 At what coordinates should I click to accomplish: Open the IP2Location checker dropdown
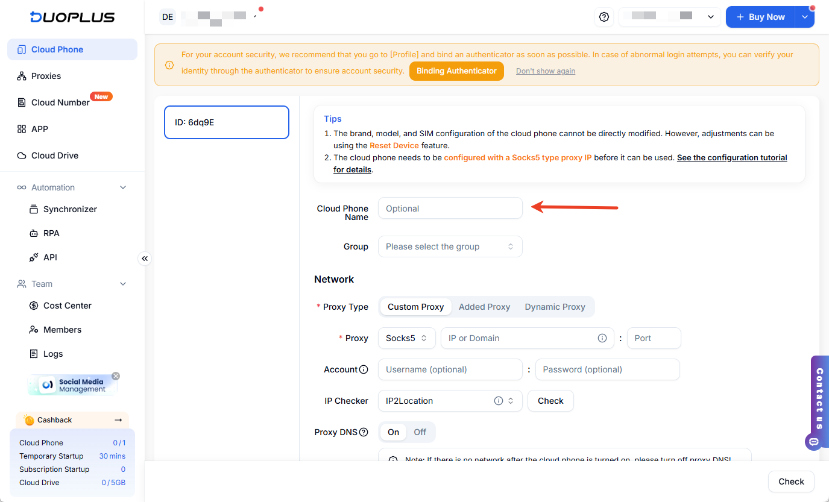coord(450,401)
